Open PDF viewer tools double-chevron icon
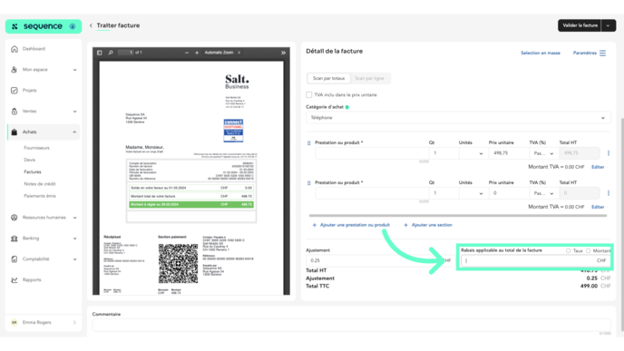 (283, 53)
